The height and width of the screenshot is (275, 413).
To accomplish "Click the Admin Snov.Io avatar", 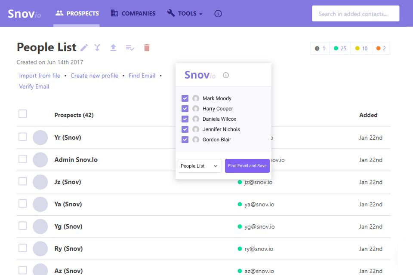I will (x=40, y=160).
